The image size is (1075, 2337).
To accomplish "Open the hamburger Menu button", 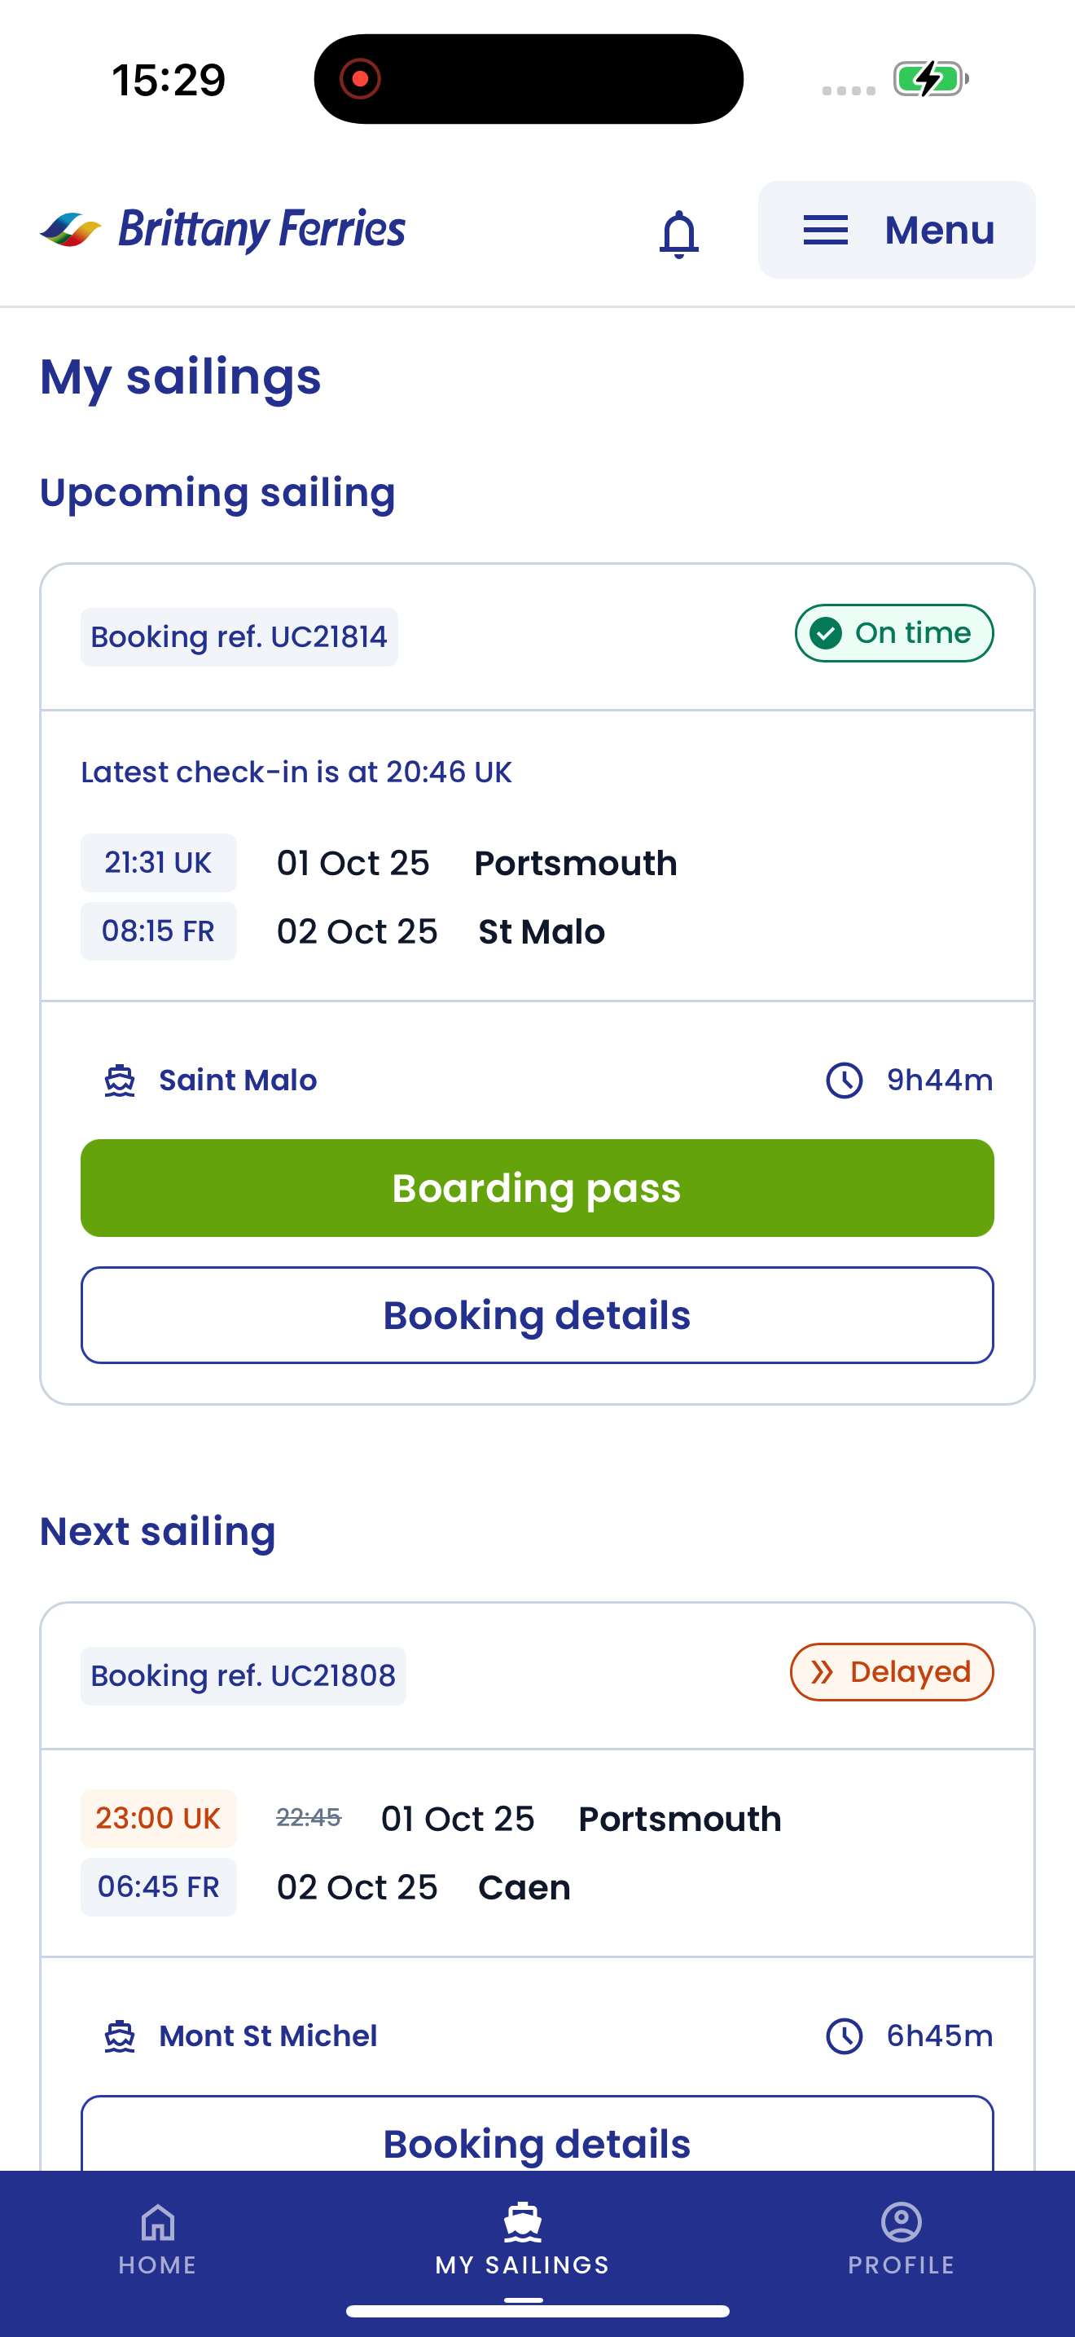I will tap(897, 230).
